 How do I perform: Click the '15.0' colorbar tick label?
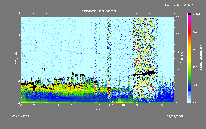(195, 50)
